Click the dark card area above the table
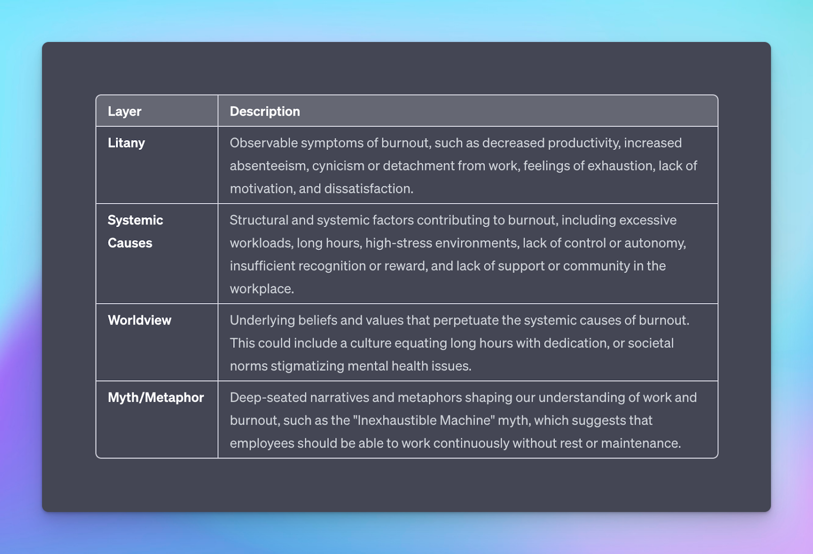 [407, 68]
